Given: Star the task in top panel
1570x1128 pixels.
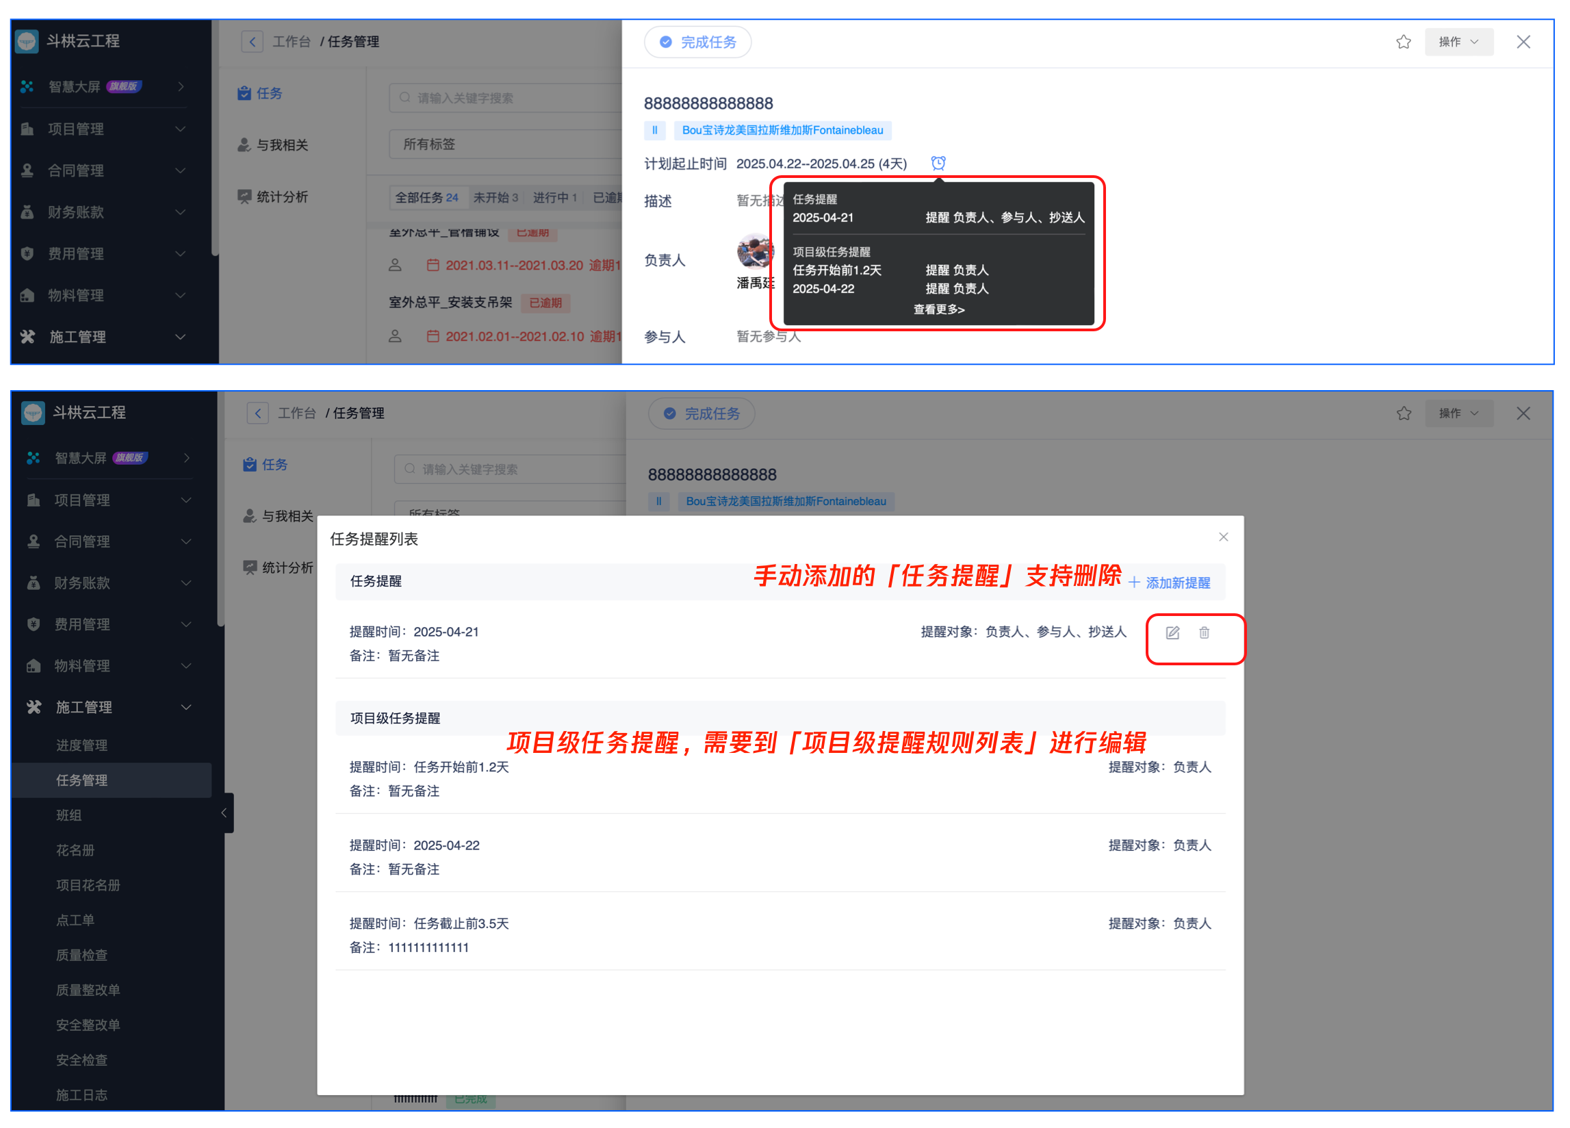Looking at the screenshot, I should (1403, 42).
